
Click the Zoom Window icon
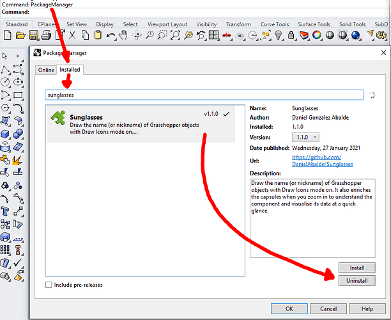[x=162, y=35]
